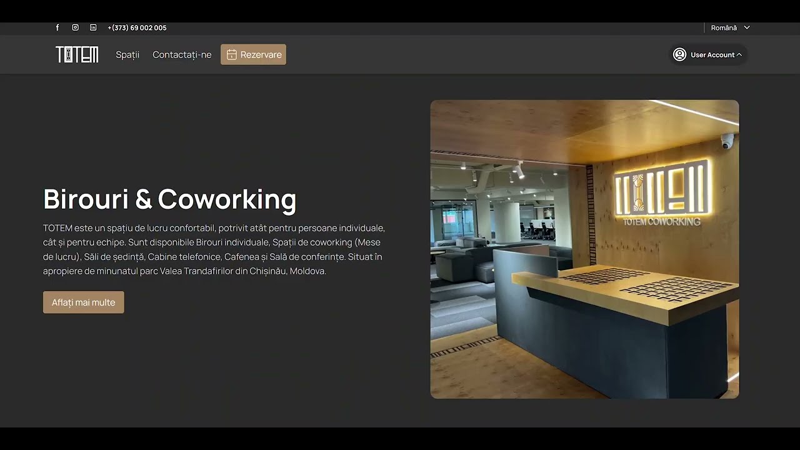Go to the Spații menu item
This screenshot has height=450, width=800.
[x=127, y=54]
